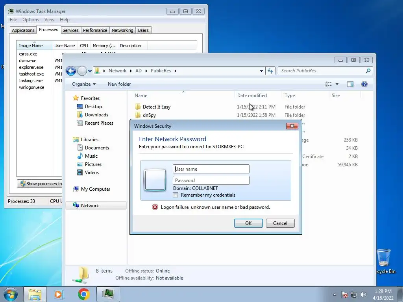Toggle the preview pane icon
The image size is (403, 302).
[x=350, y=84]
